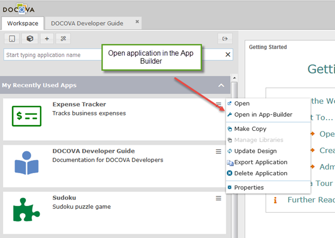Click the Properties gear icon
The height and width of the screenshot is (238, 335).
coord(229,187)
